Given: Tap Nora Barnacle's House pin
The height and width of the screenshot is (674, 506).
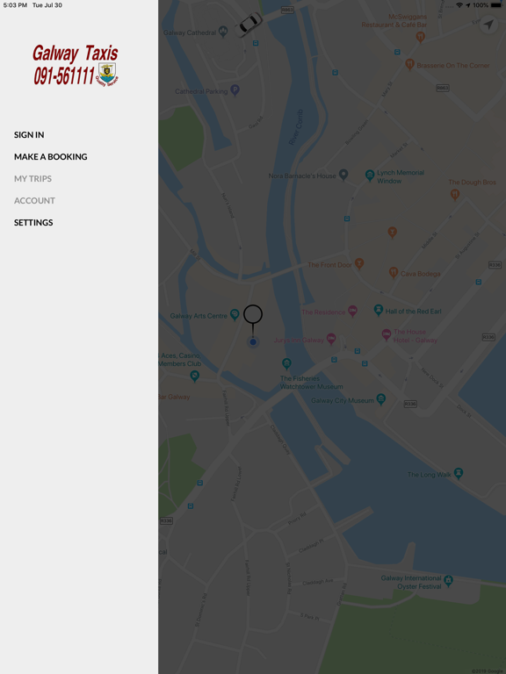Looking at the screenshot, I should coord(343,175).
